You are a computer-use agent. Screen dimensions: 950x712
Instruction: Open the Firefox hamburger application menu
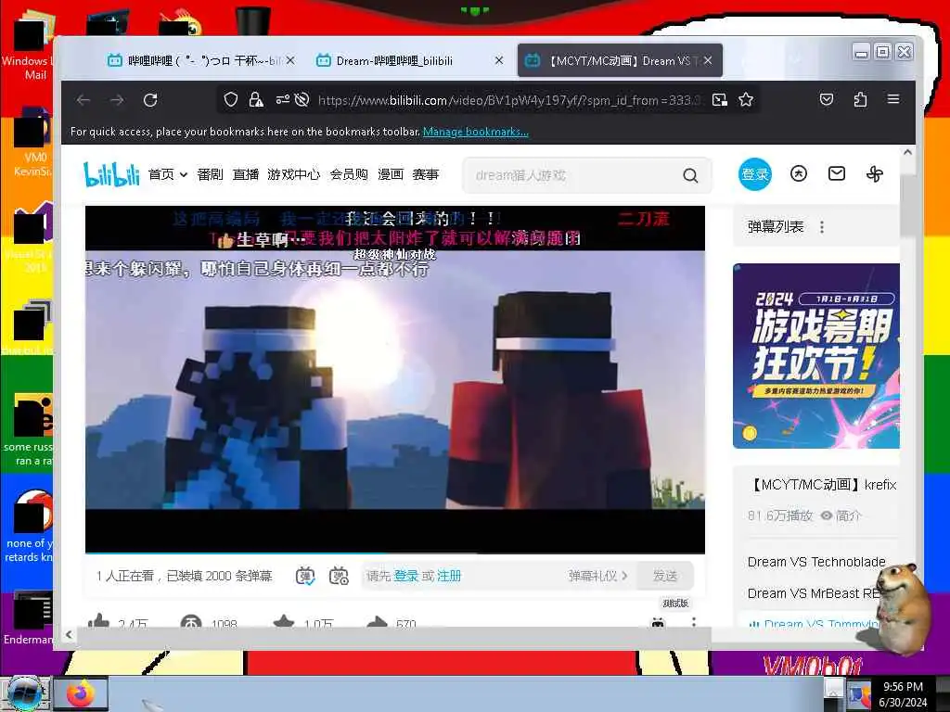coord(893,98)
